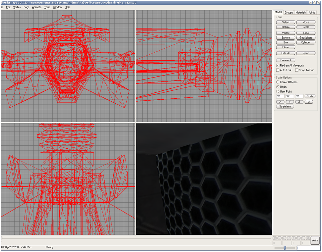
Task: Select the Select tool
Action: tap(286, 22)
